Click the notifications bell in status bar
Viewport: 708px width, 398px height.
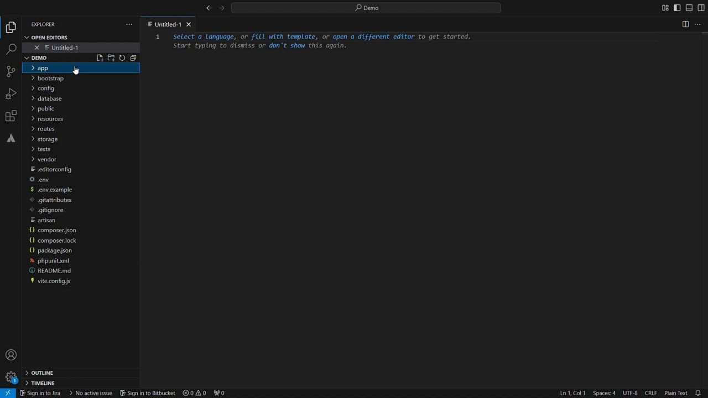698,393
